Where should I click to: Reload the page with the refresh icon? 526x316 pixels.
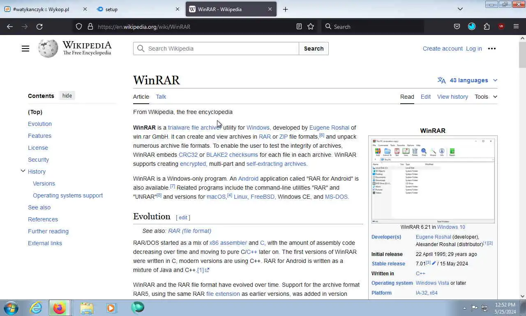click(39, 26)
